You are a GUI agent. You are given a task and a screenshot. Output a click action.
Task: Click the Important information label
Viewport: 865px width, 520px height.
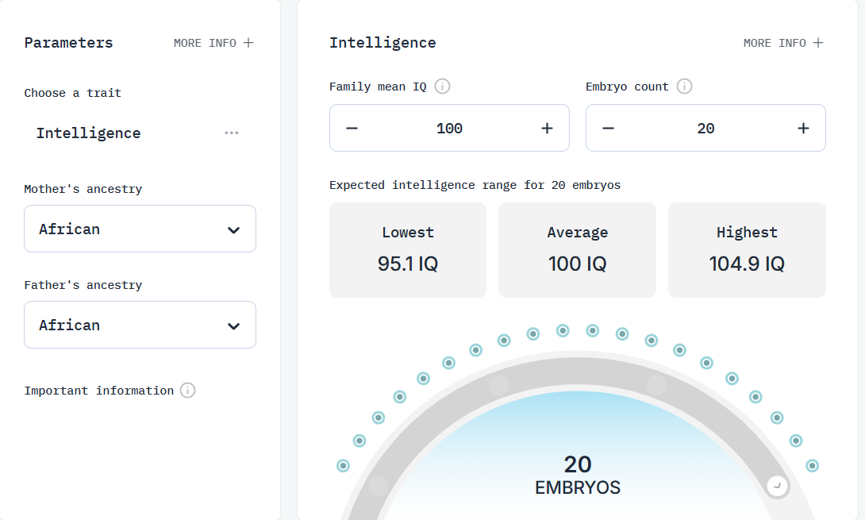point(98,391)
